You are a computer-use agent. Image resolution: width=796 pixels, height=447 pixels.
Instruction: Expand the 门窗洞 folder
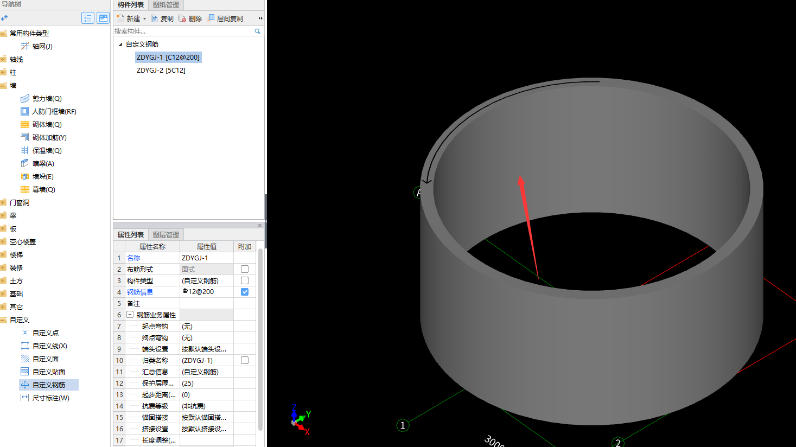(x=3, y=202)
